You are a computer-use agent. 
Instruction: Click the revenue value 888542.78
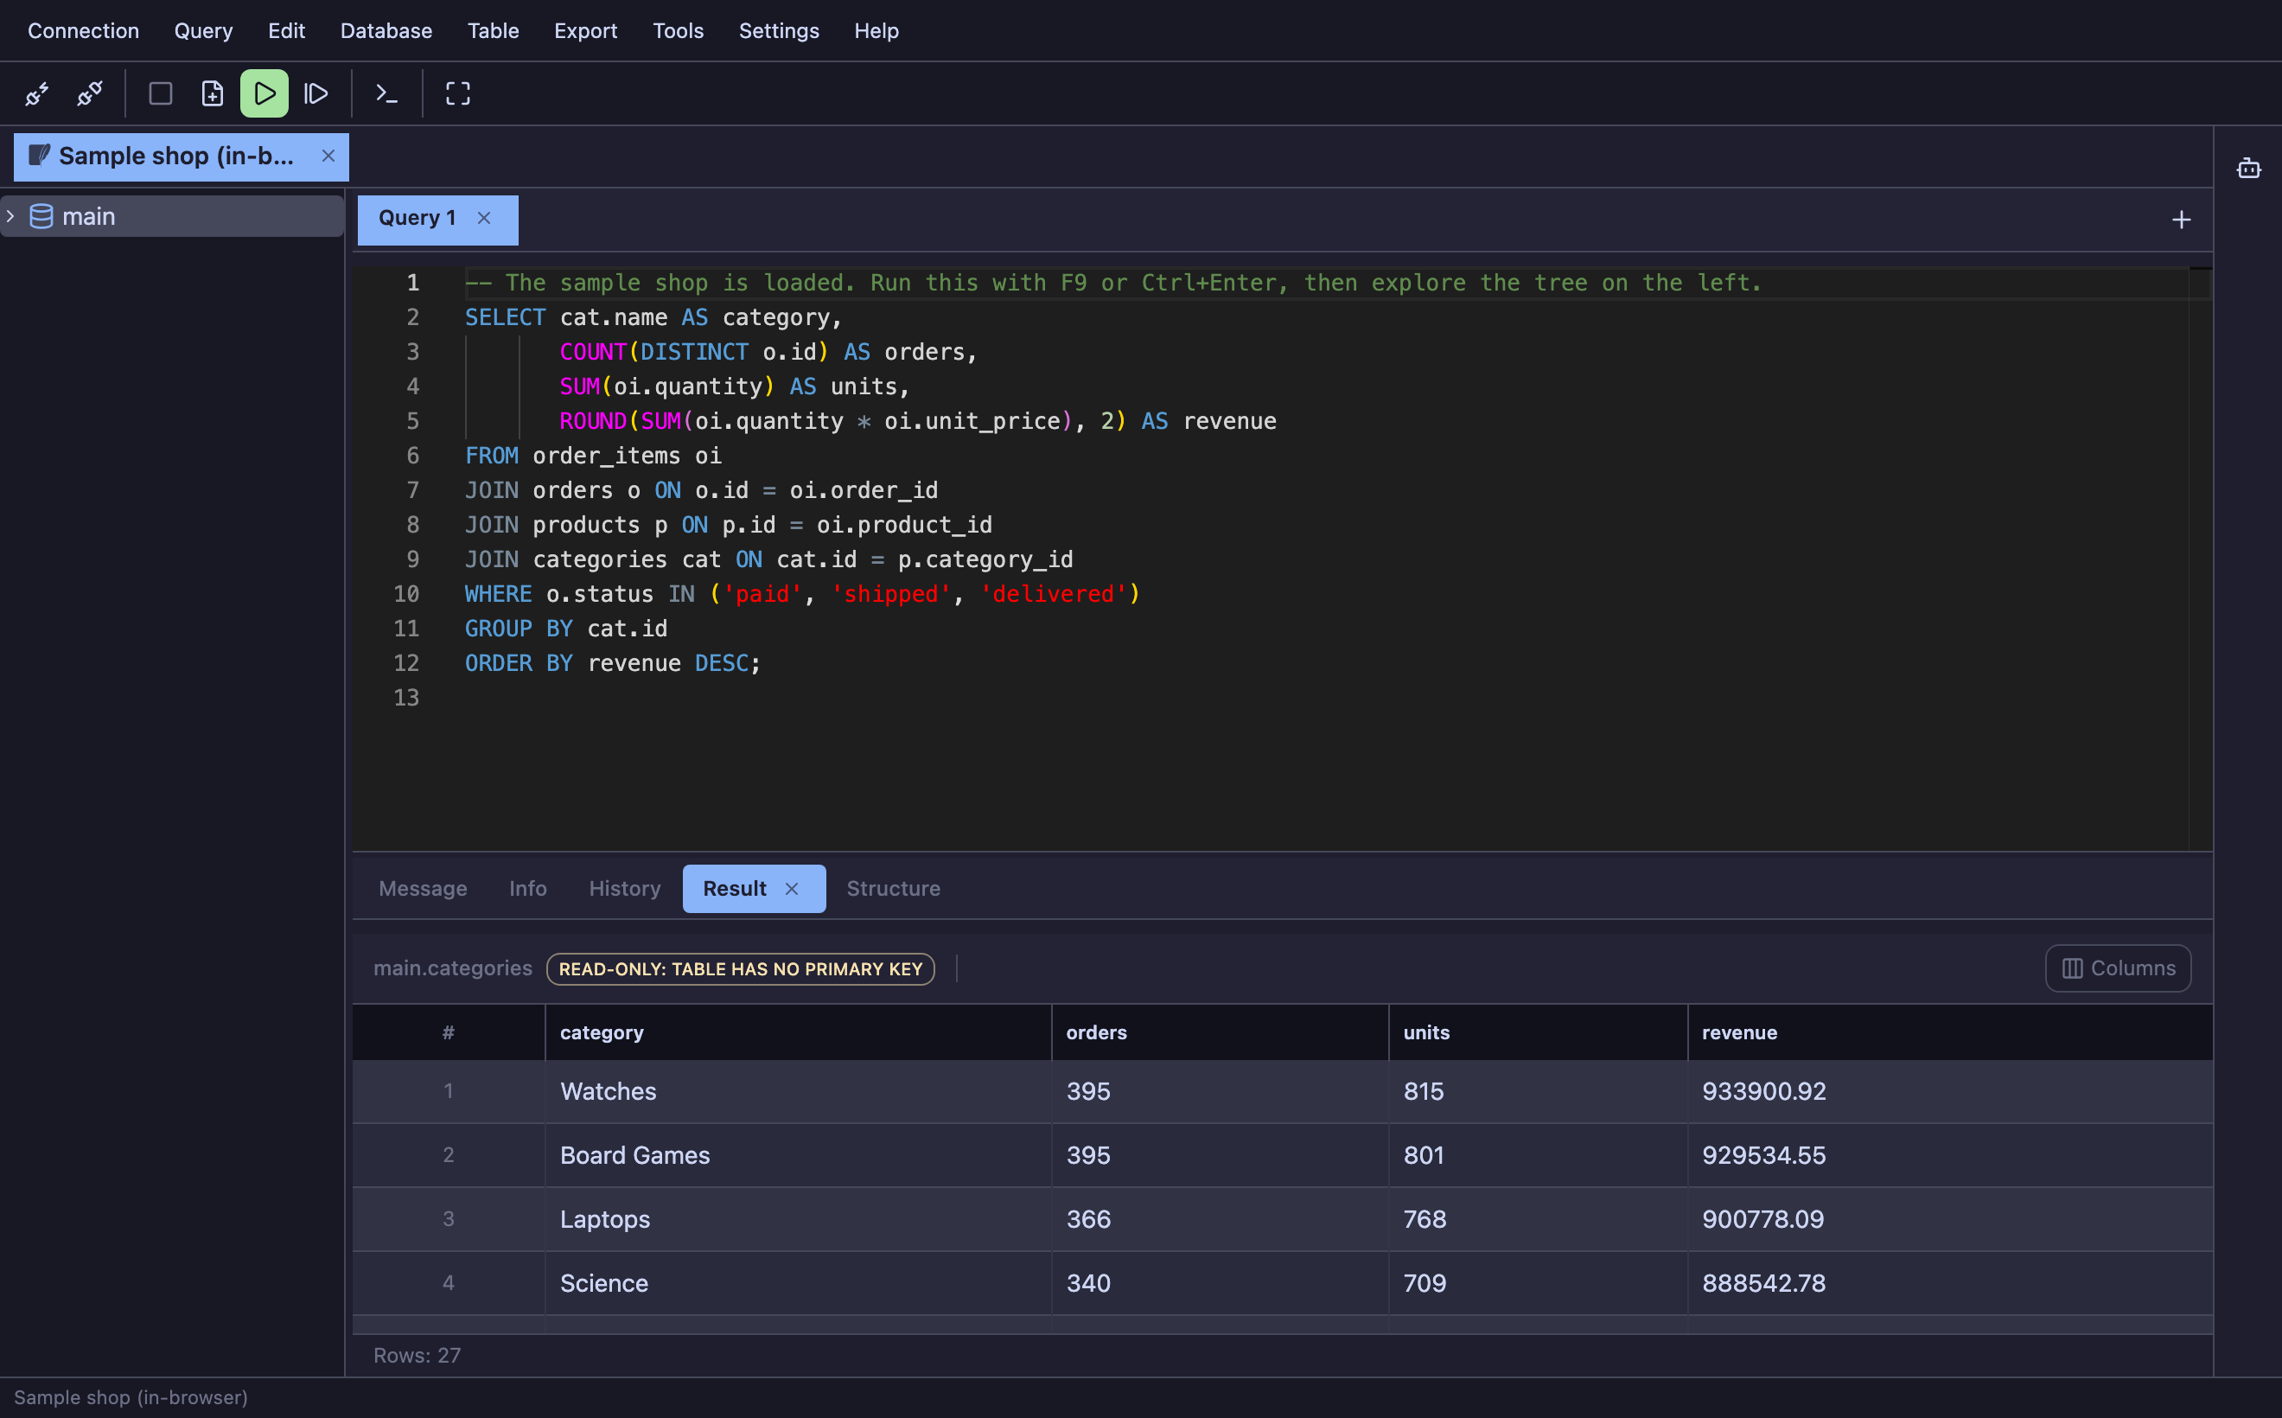[1763, 1283]
